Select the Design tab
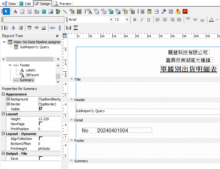Image resolution: width=220 pixels, height=169 pixels. tap(42, 3)
